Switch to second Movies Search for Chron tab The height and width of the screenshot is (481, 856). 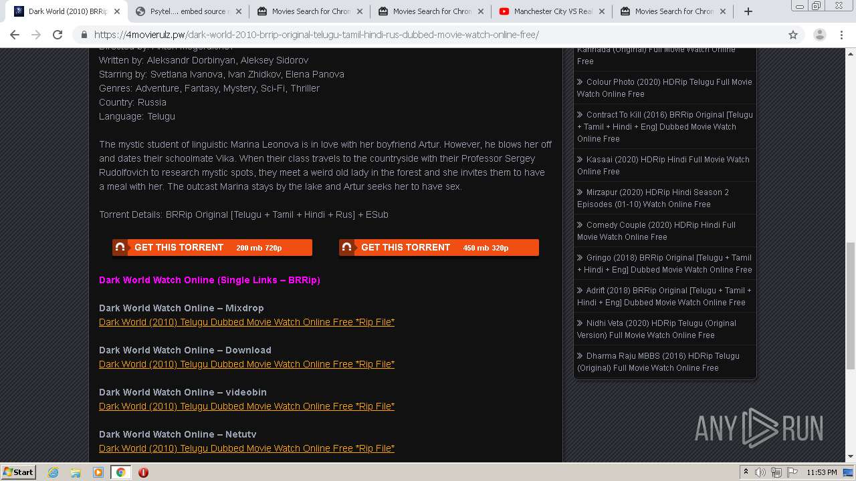tap(431, 11)
